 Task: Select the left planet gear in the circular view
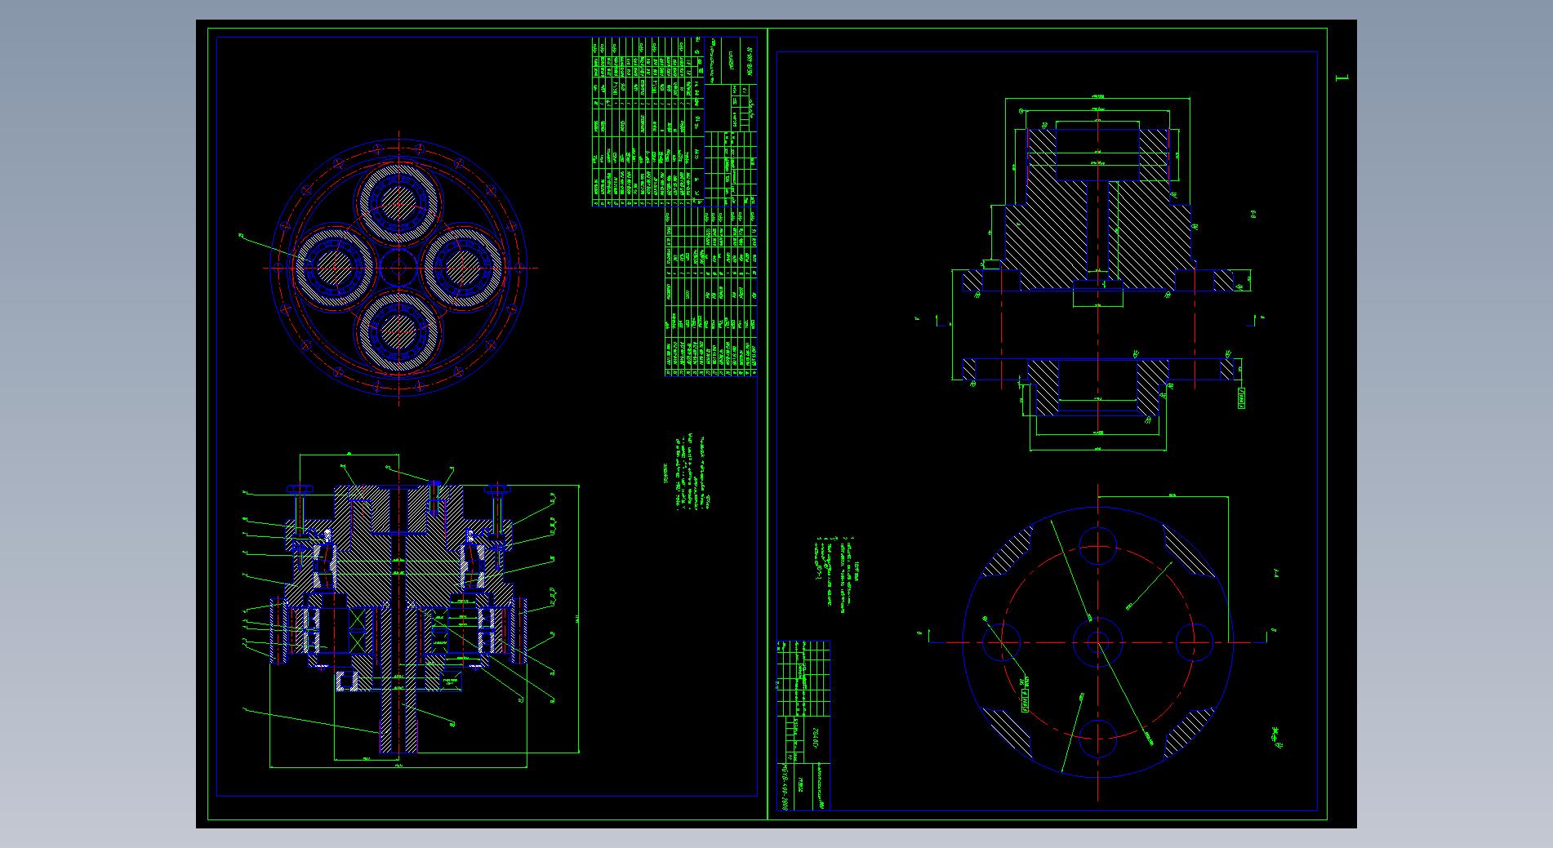333,267
